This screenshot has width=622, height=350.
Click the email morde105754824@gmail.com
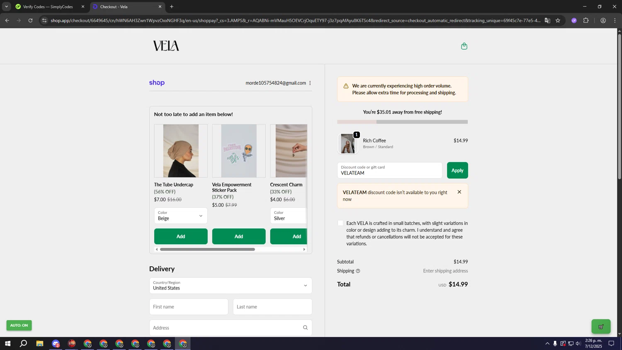(276, 83)
